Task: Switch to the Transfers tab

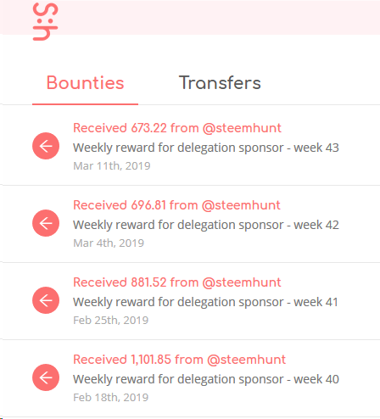Action: tap(220, 83)
